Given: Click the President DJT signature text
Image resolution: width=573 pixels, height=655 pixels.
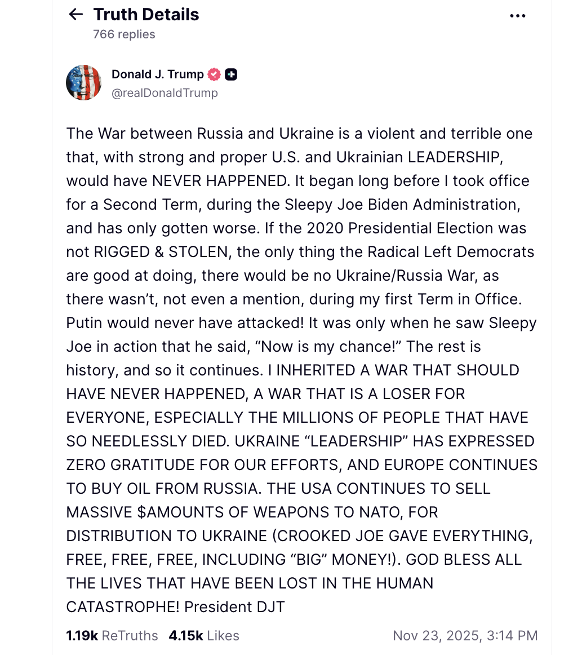Looking at the screenshot, I should [234, 607].
